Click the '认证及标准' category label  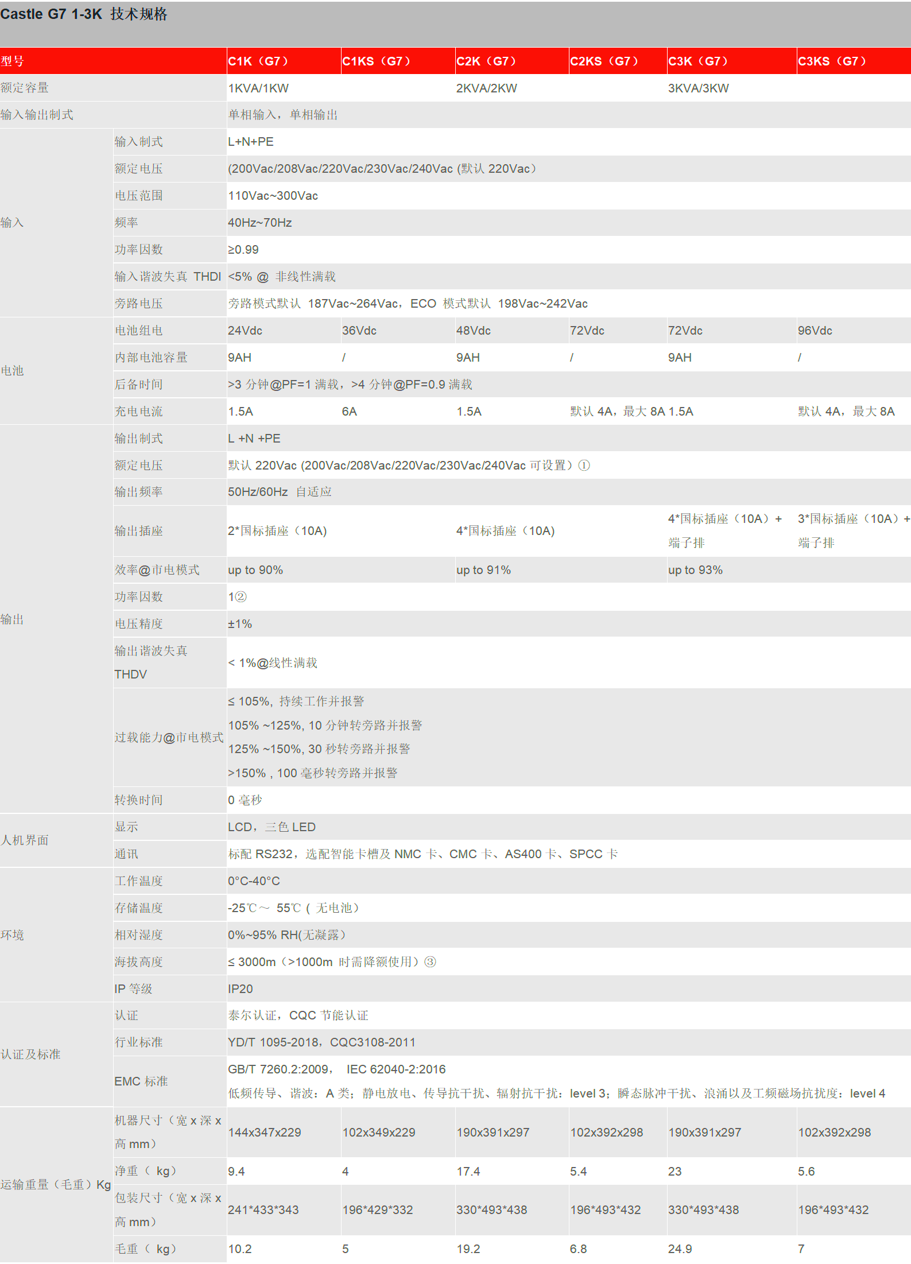(30, 1054)
